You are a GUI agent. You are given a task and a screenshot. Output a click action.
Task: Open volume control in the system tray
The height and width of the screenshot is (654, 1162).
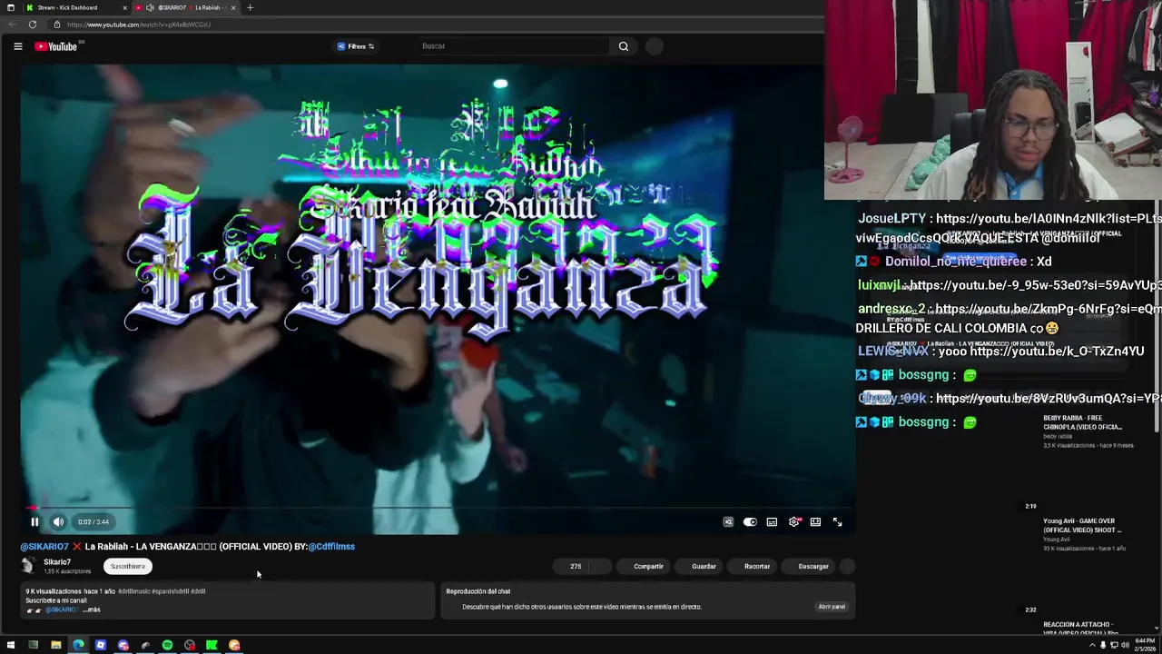point(1125,645)
